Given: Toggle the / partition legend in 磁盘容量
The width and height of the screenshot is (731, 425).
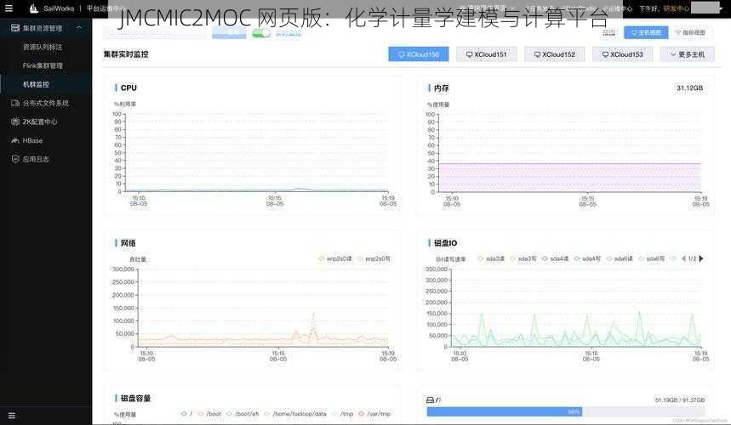Looking at the screenshot, I should [x=186, y=413].
